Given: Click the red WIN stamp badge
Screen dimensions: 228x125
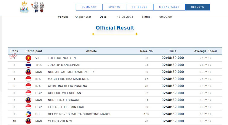Looking at the screenshot, I should point(13,56).
